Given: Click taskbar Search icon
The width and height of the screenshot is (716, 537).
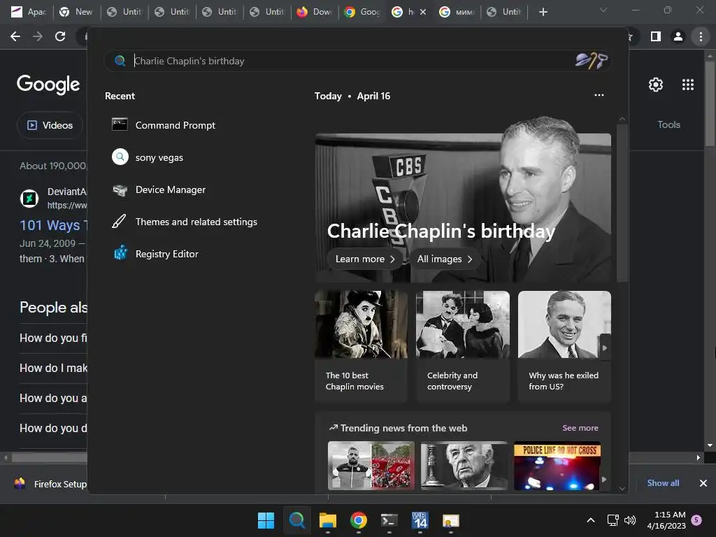Looking at the screenshot, I should [x=296, y=520].
